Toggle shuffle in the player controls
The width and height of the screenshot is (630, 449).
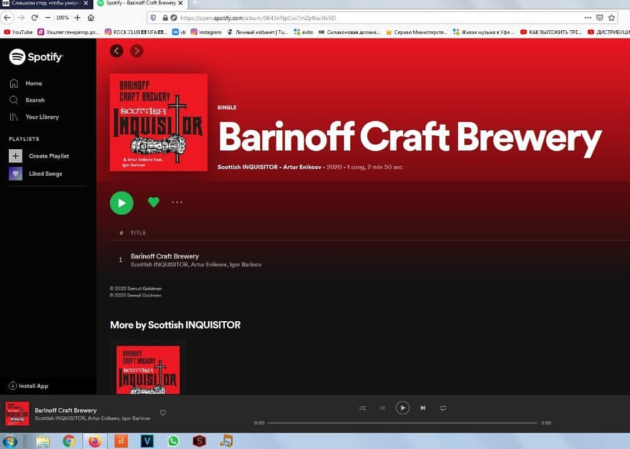coord(362,408)
